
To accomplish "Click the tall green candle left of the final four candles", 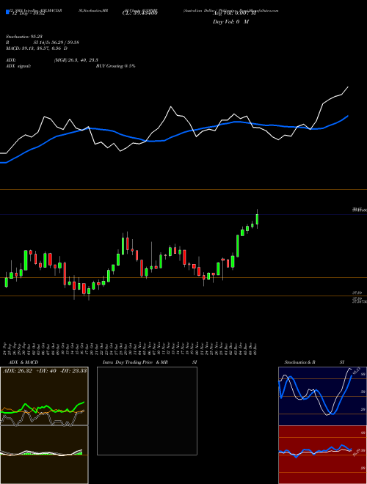I will (238, 246).
